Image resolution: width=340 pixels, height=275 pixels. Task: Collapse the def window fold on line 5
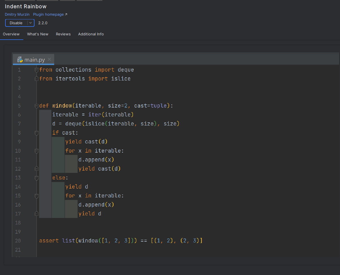[37, 106]
